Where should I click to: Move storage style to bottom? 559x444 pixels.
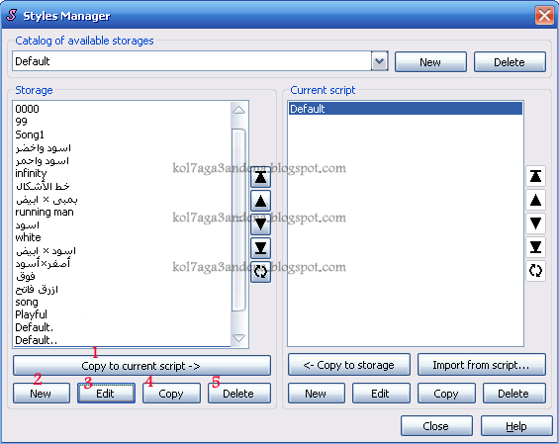tap(260, 248)
